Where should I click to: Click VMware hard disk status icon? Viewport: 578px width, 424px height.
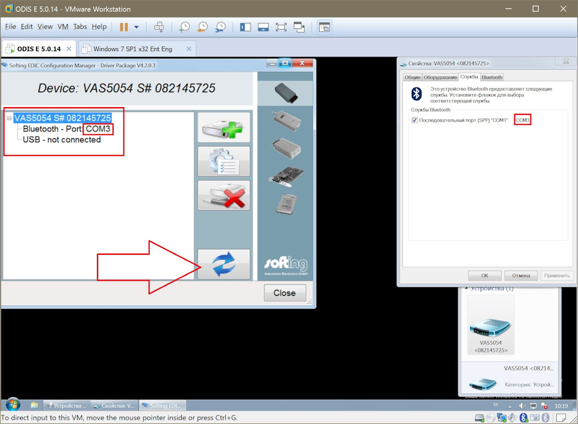tap(480, 418)
